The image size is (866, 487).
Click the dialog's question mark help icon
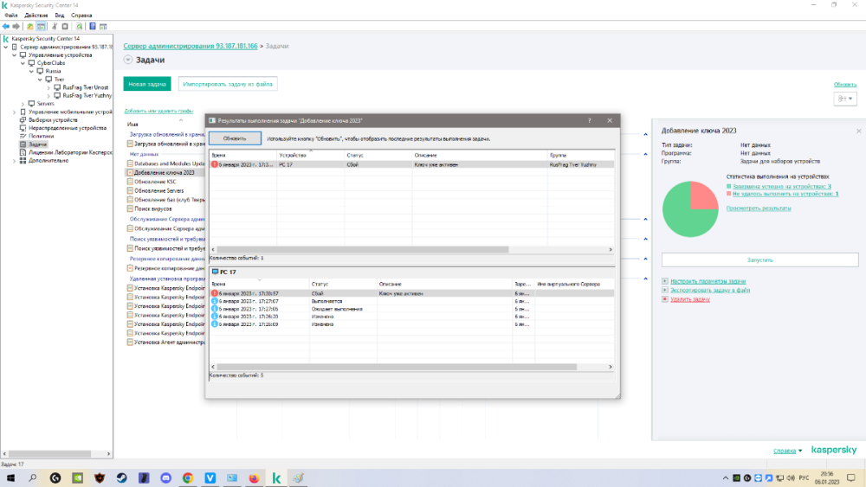click(589, 120)
